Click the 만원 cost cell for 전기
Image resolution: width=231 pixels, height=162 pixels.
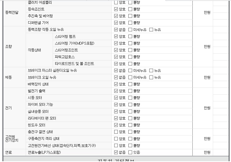(207, 108)
